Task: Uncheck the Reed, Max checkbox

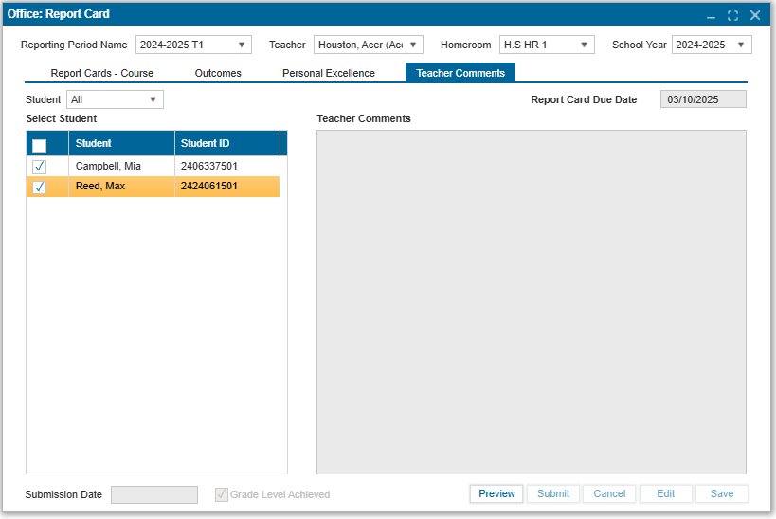Action: pyautogui.click(x=39, y=187)
